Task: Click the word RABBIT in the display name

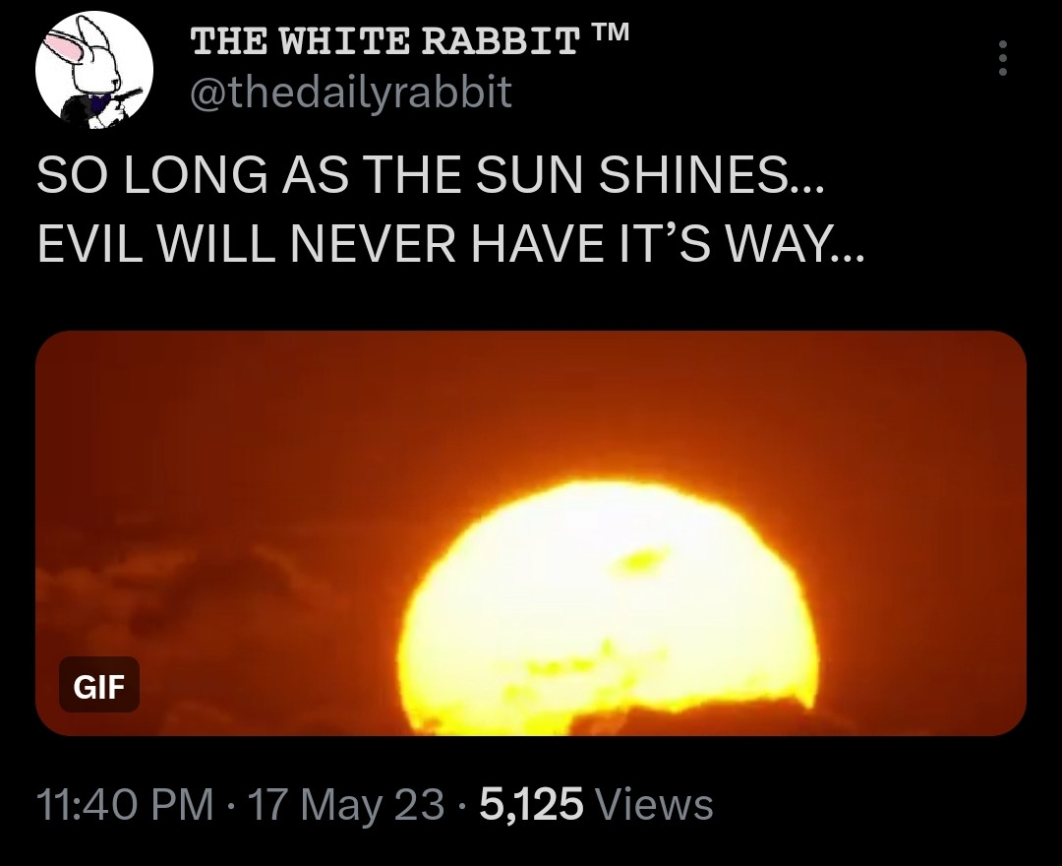Action: pyautogui.click(x=501, y=42)
